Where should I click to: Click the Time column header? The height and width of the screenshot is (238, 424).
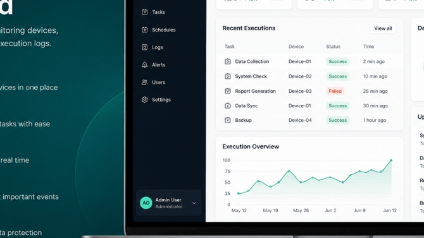(x=368, y=47)
